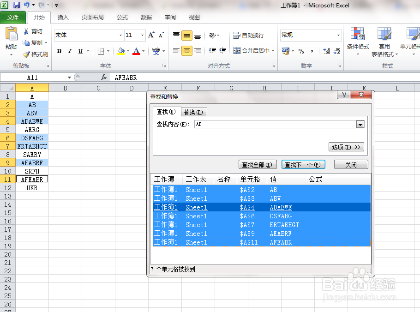The image size is (420, 312).
Task: Click the Save icon in quick access toolbar
Action: coord(17,5)
